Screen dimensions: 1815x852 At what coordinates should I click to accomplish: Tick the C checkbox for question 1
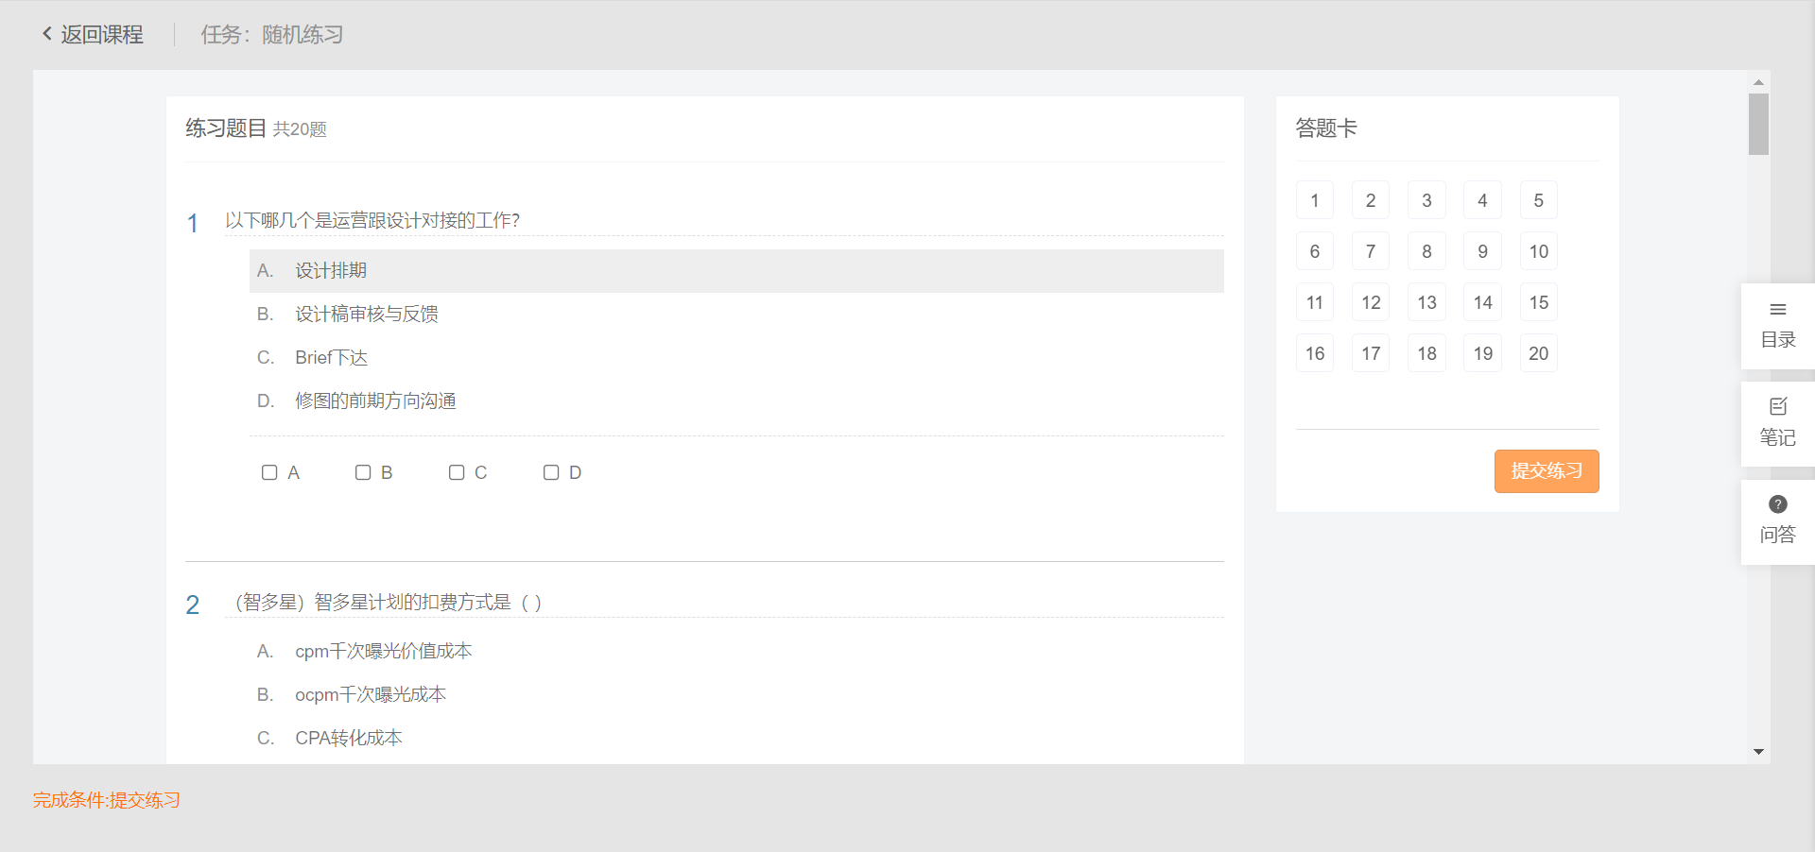[x=457, y=472]
